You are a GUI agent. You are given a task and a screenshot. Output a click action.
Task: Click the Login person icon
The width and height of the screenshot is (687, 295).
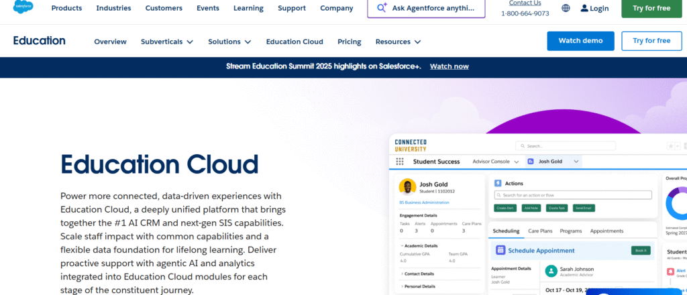[x=584, y=8]
